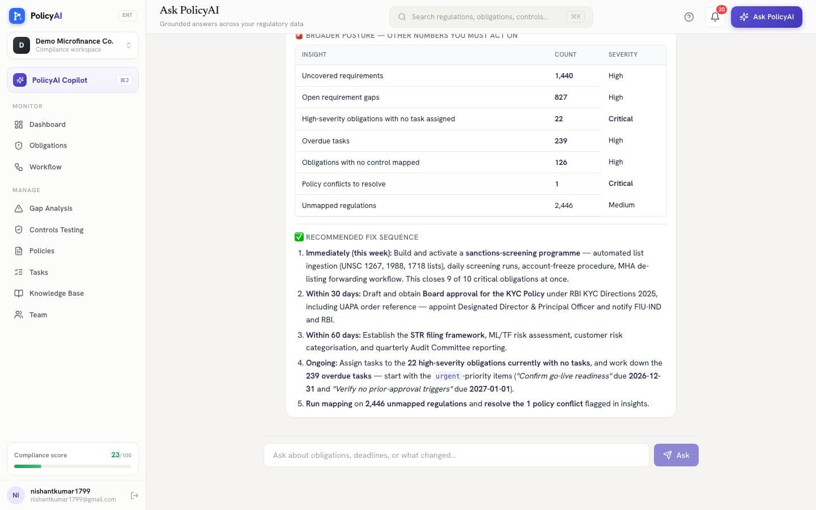Click the PolicyAI Copilot sparkle icon
816x510 pixels.
[x=20, y=80]
